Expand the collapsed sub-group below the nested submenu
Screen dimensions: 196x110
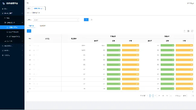(x=12, y=41)
